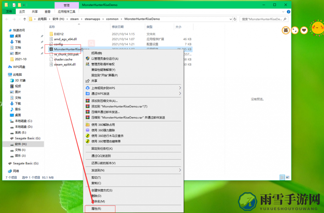The height and width of the screenshot is (213, 324).
Task: Select the D3D12 folder
Action: (59, 34)
